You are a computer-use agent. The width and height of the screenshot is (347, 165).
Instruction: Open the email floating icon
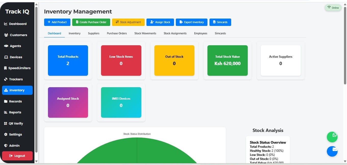pos(332,151)
